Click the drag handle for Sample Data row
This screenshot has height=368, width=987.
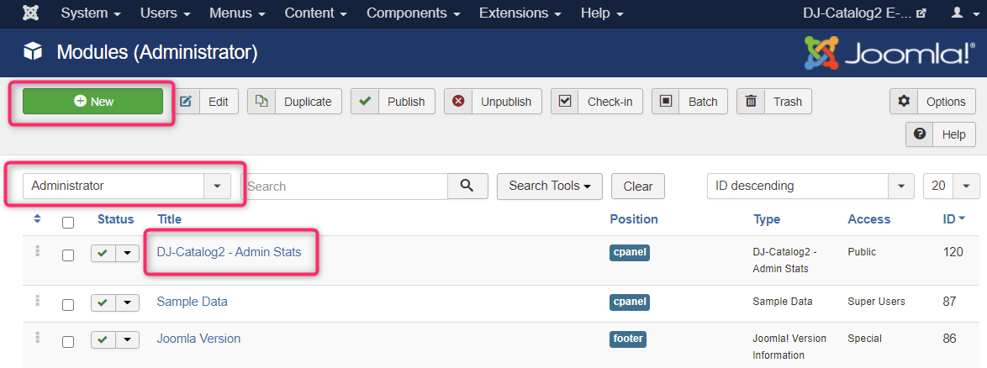point(37,301)
